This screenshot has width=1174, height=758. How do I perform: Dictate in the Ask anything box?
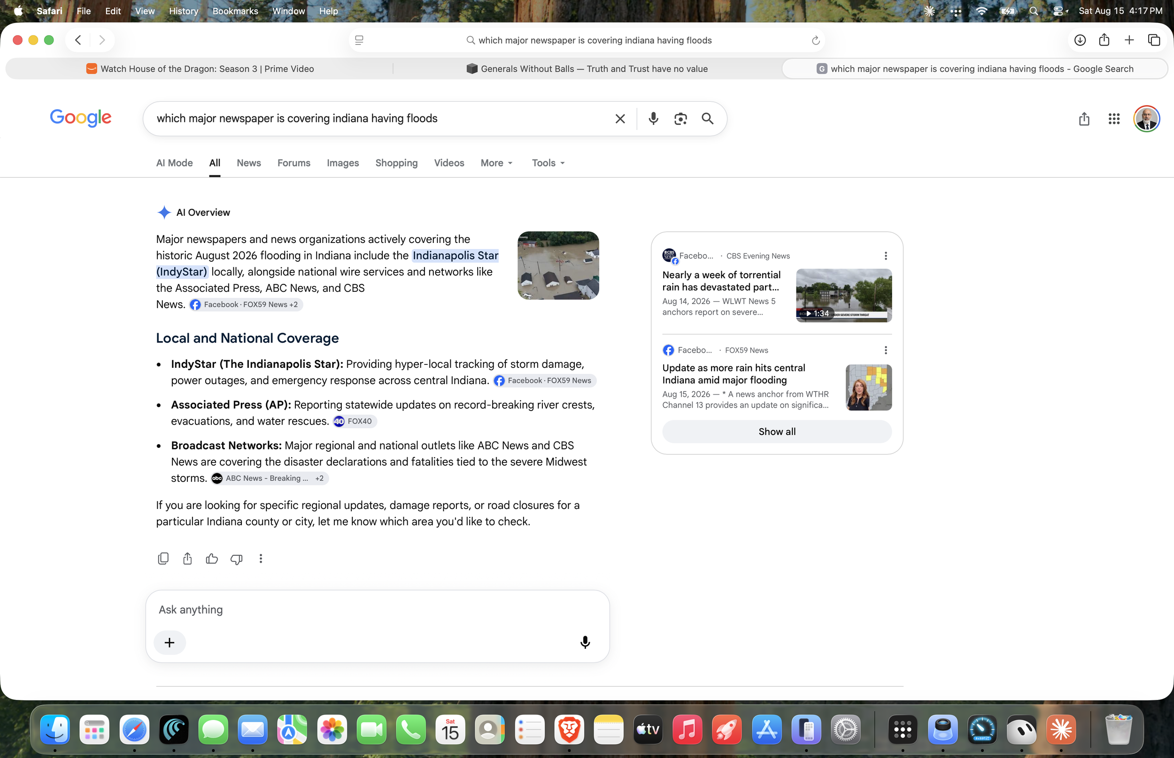point(585,642)
